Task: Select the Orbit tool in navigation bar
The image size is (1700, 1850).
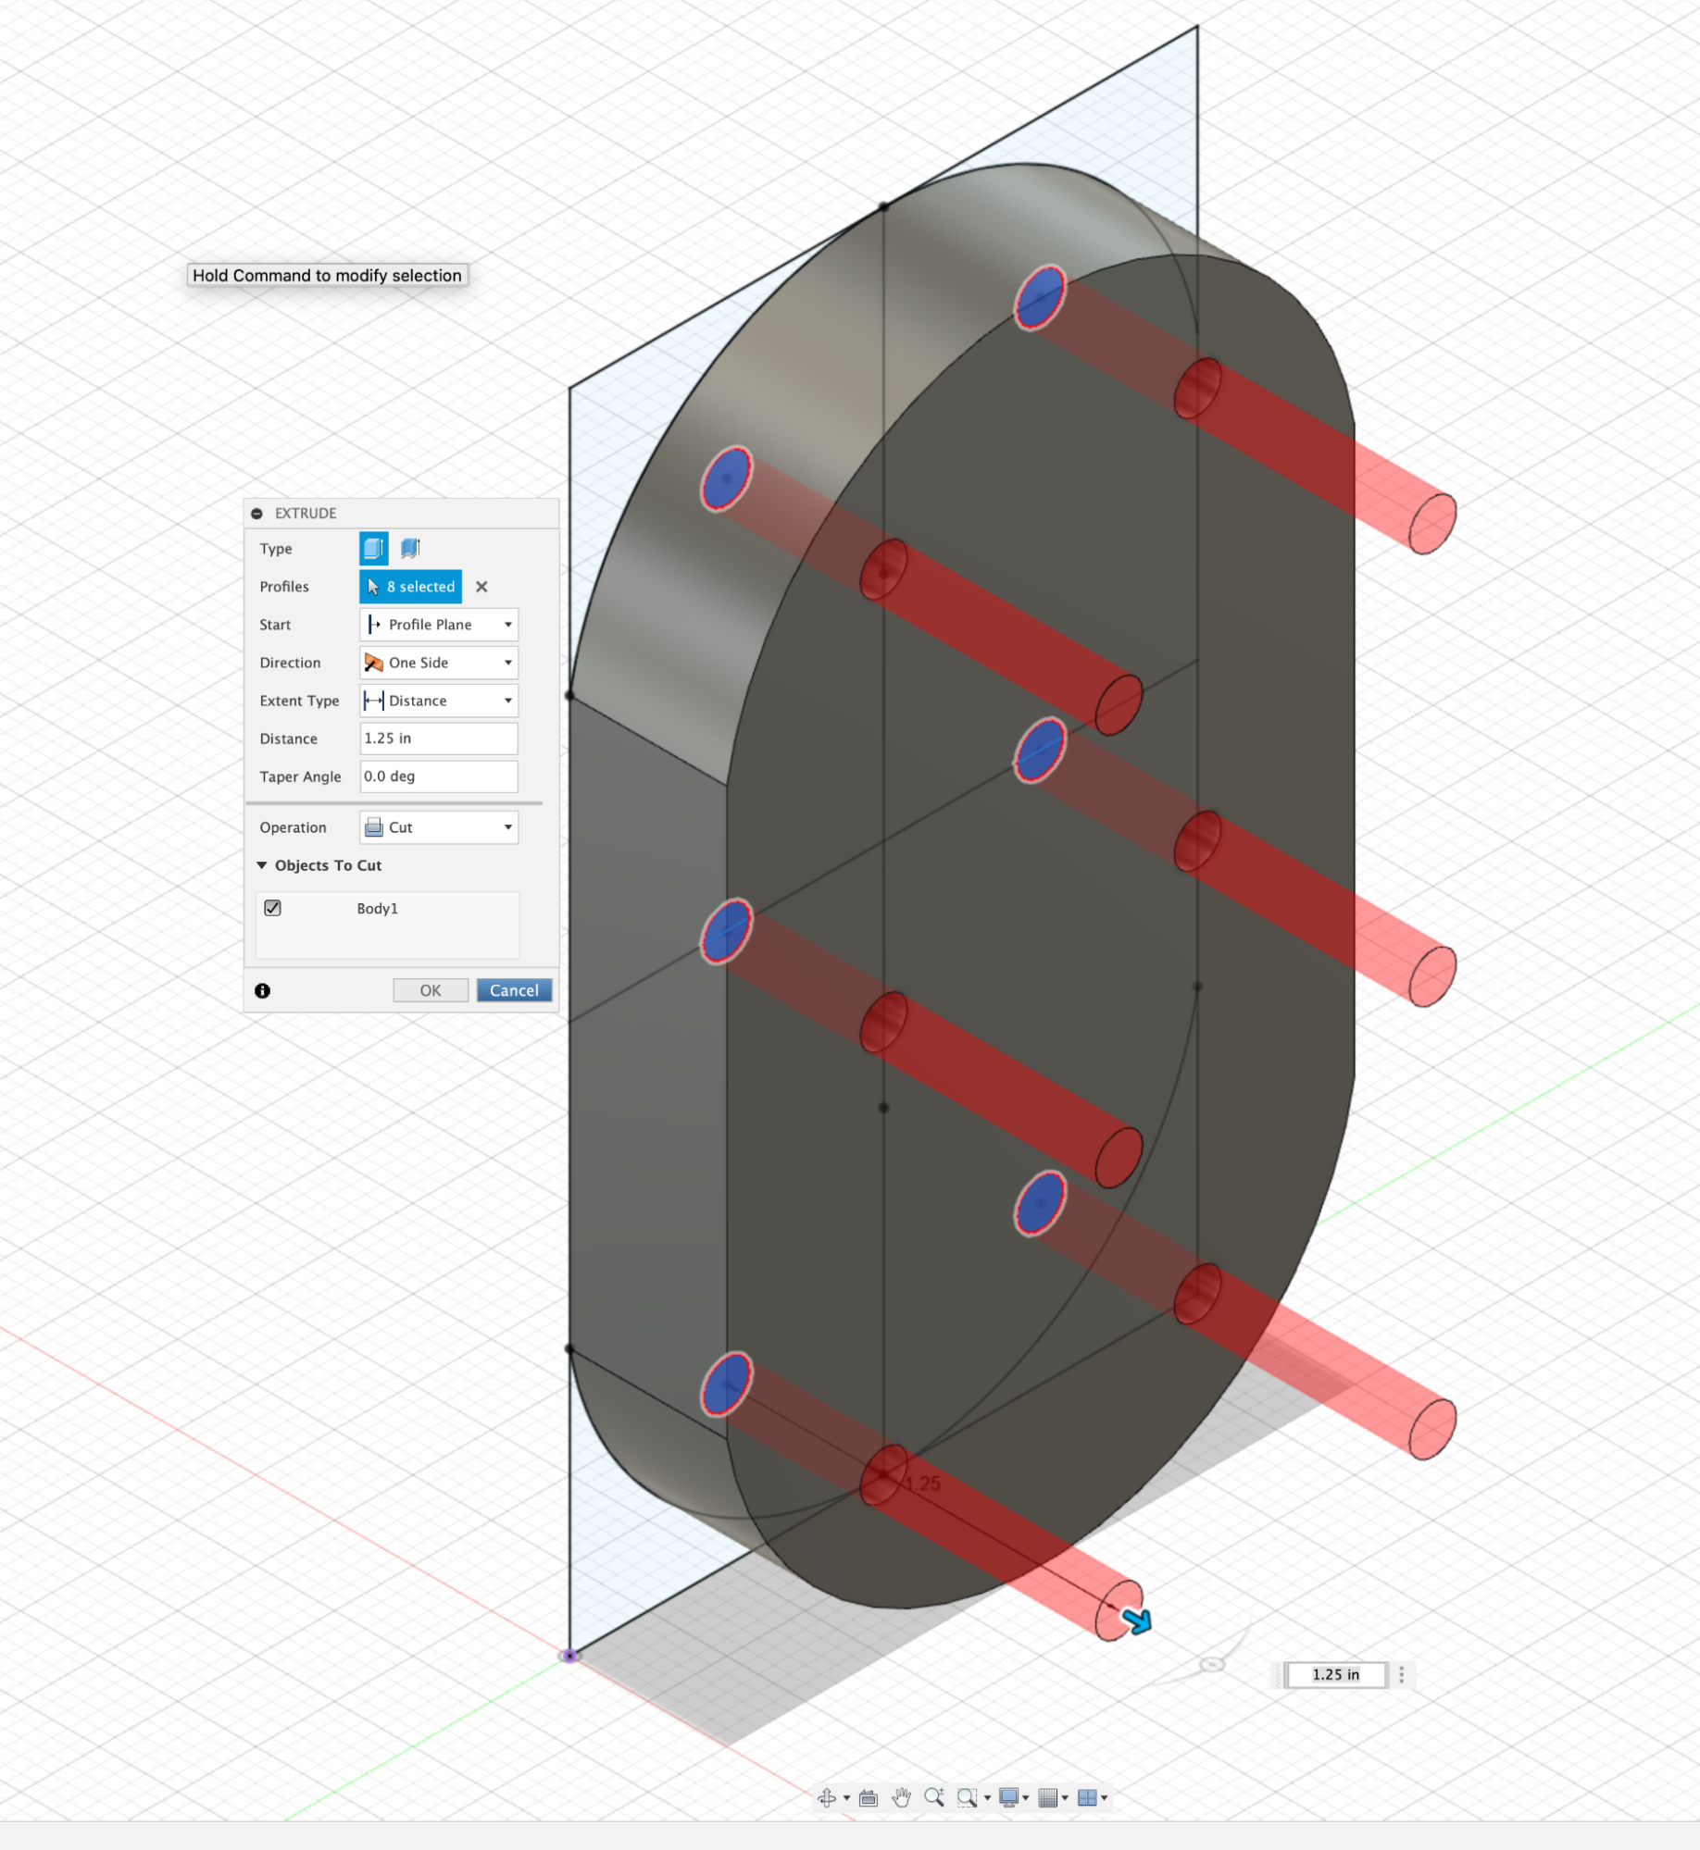Action: 827,1797
